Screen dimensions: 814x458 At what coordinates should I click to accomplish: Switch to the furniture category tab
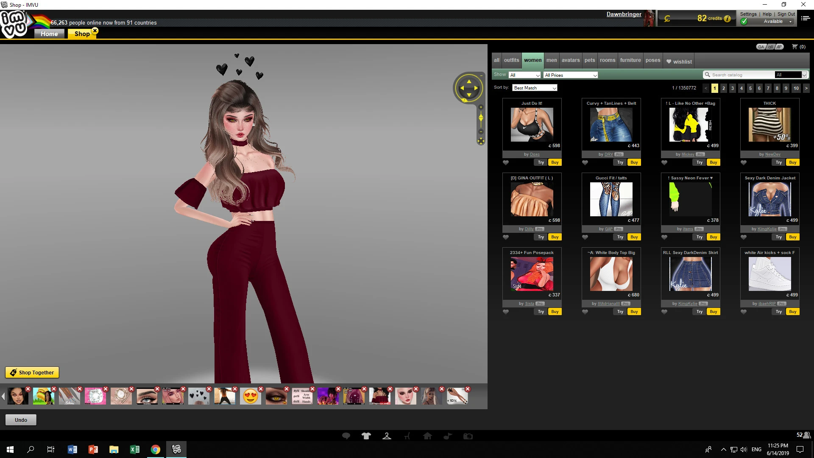[630, 60]
